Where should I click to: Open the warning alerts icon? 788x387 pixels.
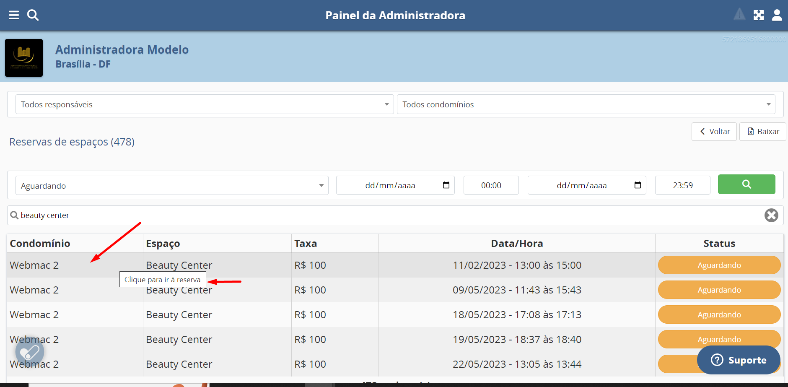739,15
